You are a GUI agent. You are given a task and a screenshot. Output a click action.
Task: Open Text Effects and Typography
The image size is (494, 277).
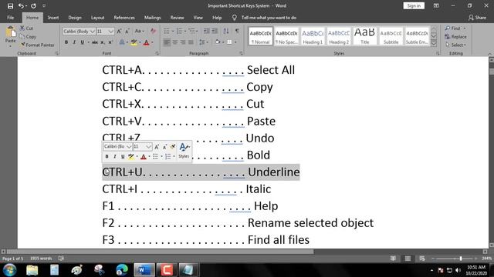tap(122, 42)
